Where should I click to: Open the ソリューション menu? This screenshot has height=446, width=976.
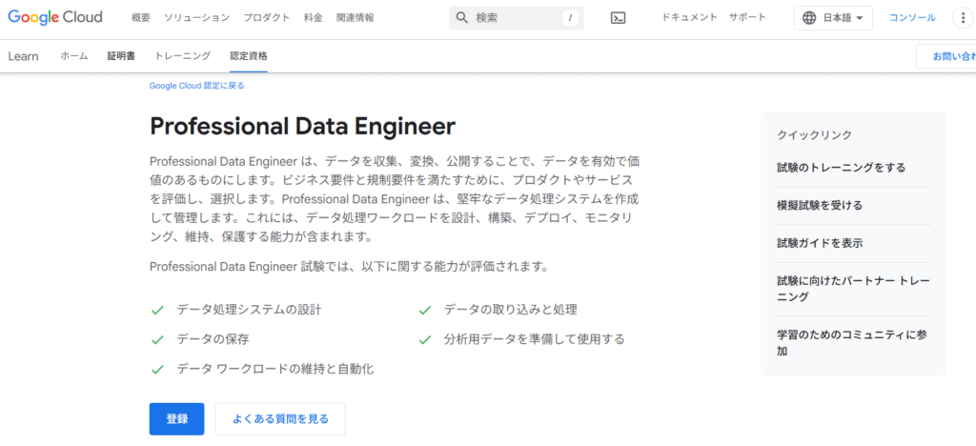(196, 17)
